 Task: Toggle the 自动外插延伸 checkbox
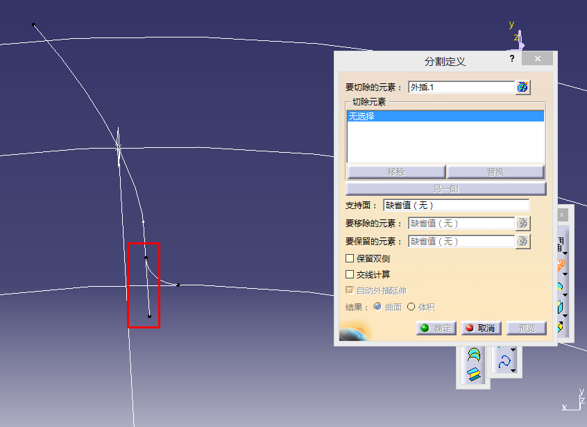[x=350, y=290]
